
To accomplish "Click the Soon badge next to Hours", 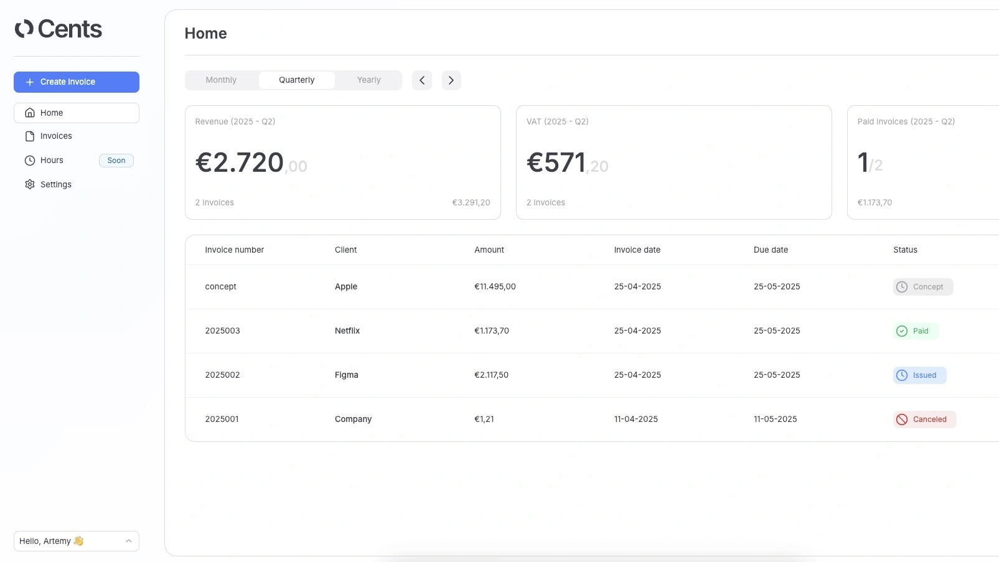I will (x=116, y=160).
